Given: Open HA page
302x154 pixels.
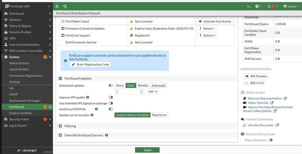Looking at the screenshot, I should tap(11, 88).
